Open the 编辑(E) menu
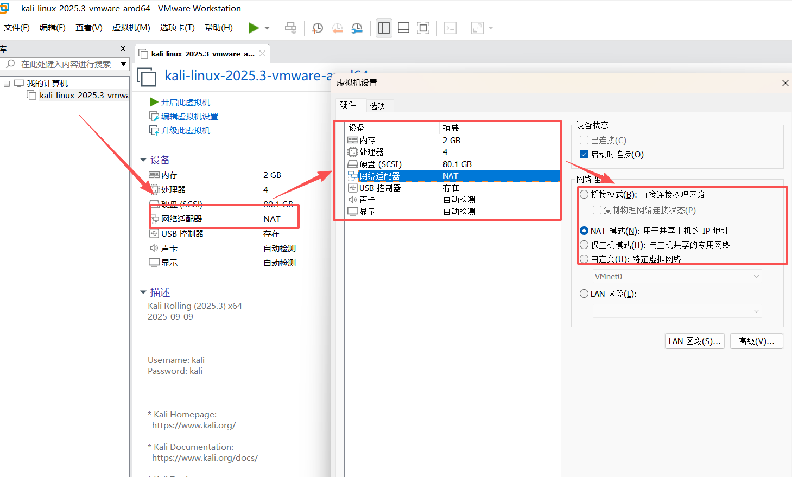Image resolution: width=792 pixels, height=477 pixels. coord(53,28)
